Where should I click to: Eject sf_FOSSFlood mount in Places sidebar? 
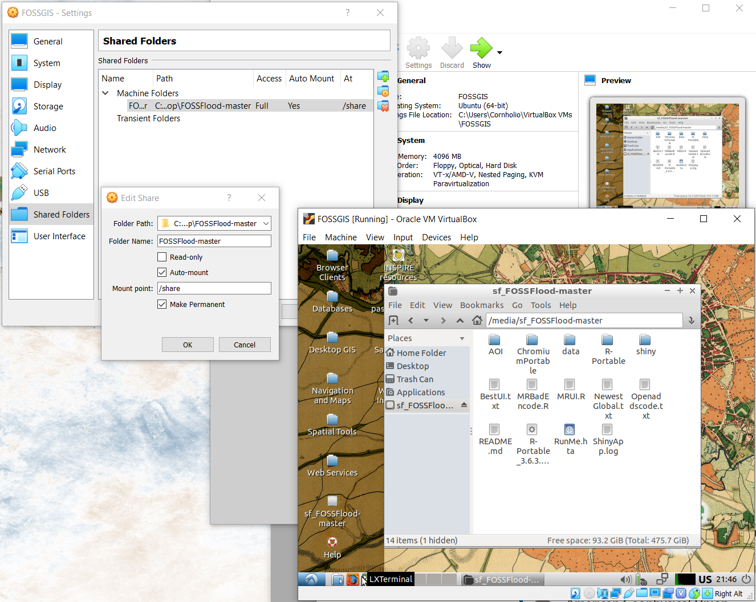[464, 406]
